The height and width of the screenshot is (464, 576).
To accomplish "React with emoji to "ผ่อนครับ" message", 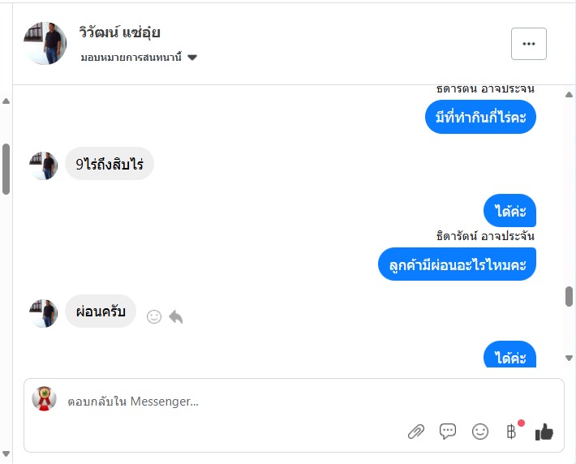I will point(154,316).
